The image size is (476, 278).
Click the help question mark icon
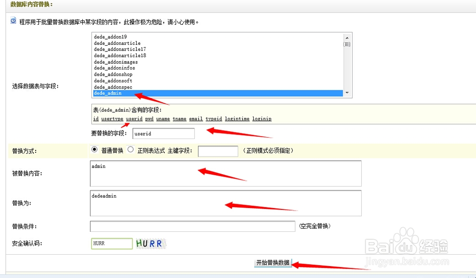pos(13,20)
